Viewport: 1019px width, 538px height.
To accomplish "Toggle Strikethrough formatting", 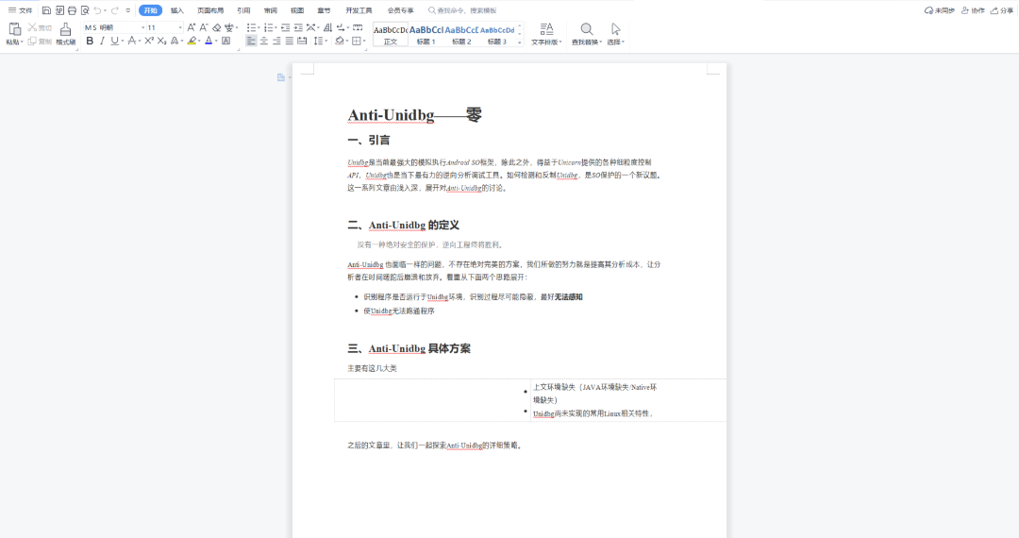I will pos(132,41).
